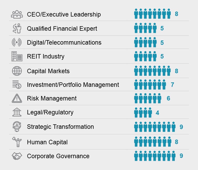Click the number 7 for Investment/Portfolio Management

pyautogui.click(x=172, y=85)
